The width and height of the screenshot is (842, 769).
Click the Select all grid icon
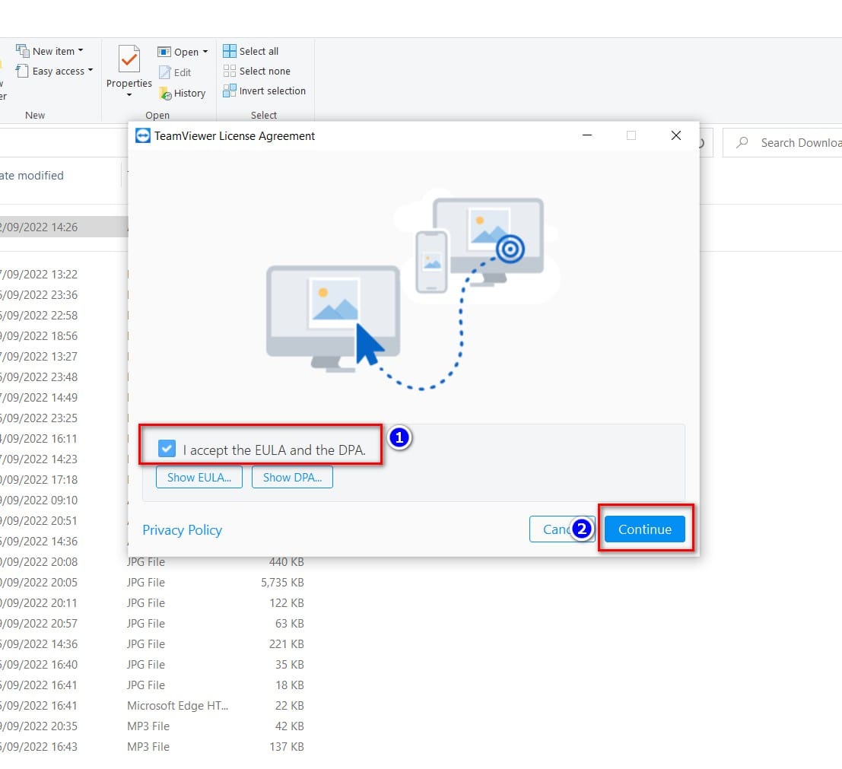click(x=229, y=51)
